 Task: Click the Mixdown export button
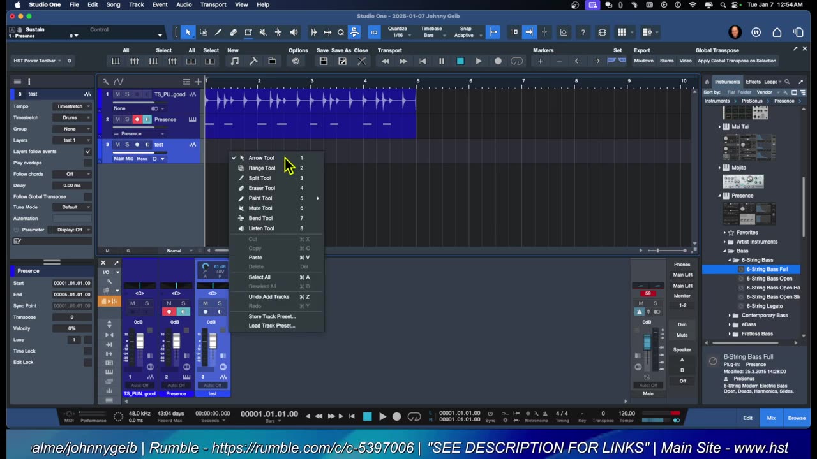click(643, 61)
